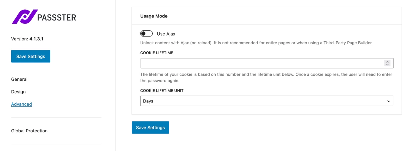Click Save Settings below Usage Mode panel

coord(150,127)
